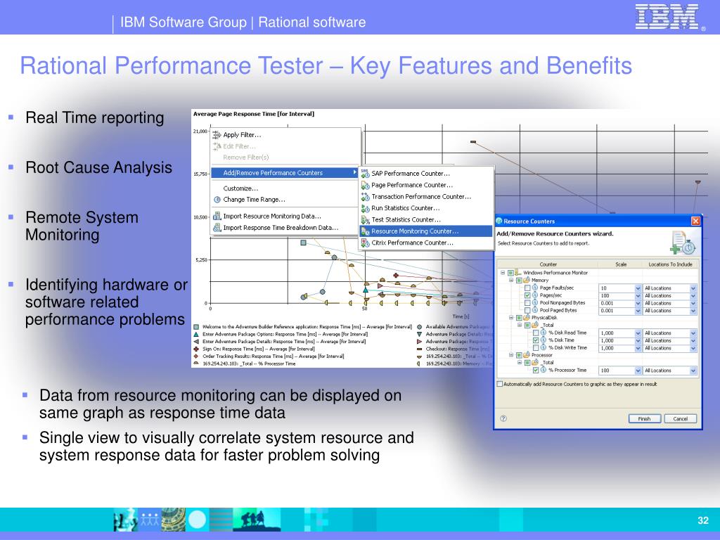Uncheck the % Disk Time checkbox

click(536, 340)
